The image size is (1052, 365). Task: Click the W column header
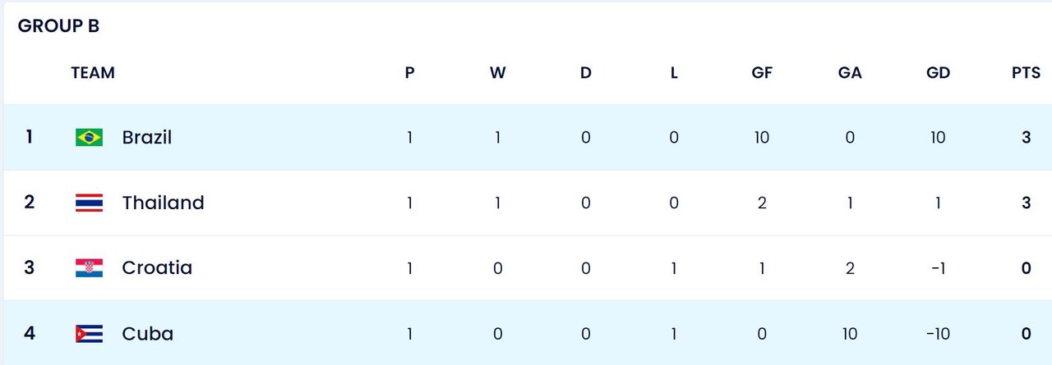pos(497,73)
